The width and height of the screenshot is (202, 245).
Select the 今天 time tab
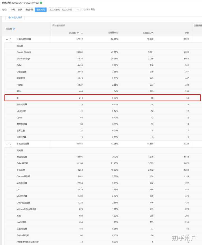(13, 10)
